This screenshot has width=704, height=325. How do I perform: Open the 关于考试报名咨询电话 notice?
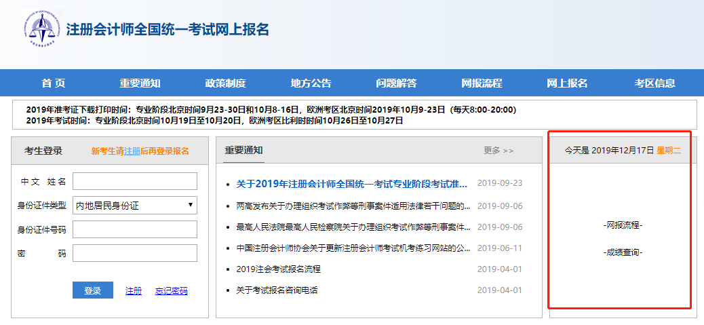(277, 290)
